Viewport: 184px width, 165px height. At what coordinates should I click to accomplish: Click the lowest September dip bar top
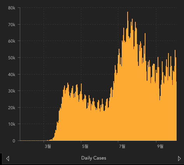click(x=160, y=100)
